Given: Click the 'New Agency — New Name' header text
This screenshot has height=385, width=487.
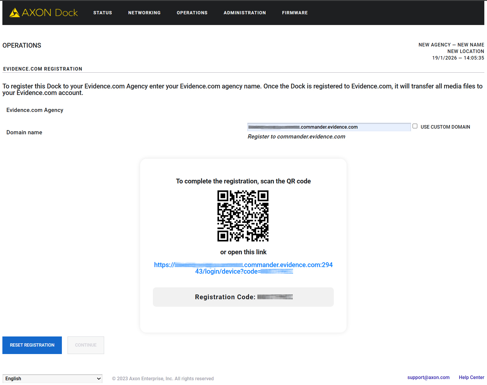Looking at the screenshot, I should click(x=451, y=45).
